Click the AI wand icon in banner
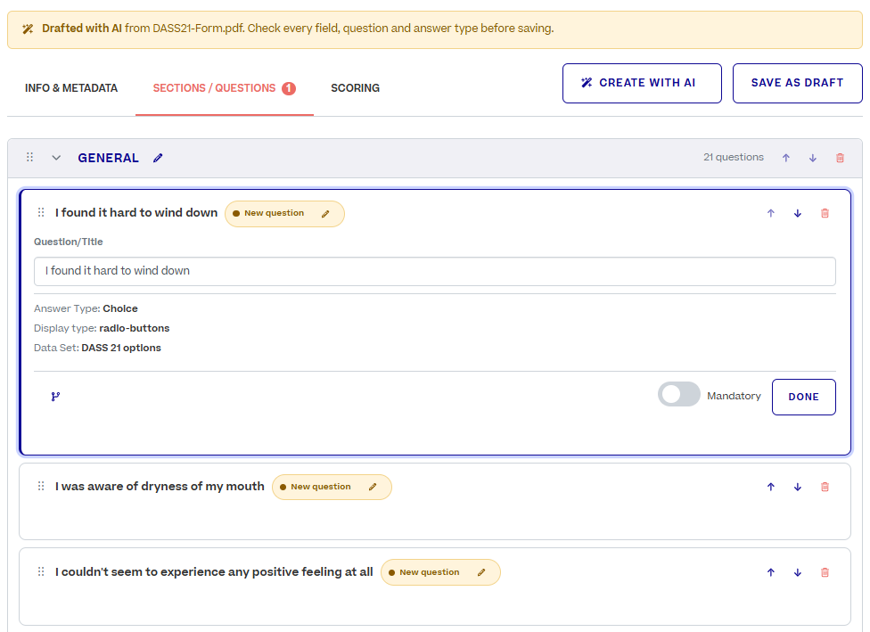Viewport: 870px width, 632px height. (x=28, y=29)
